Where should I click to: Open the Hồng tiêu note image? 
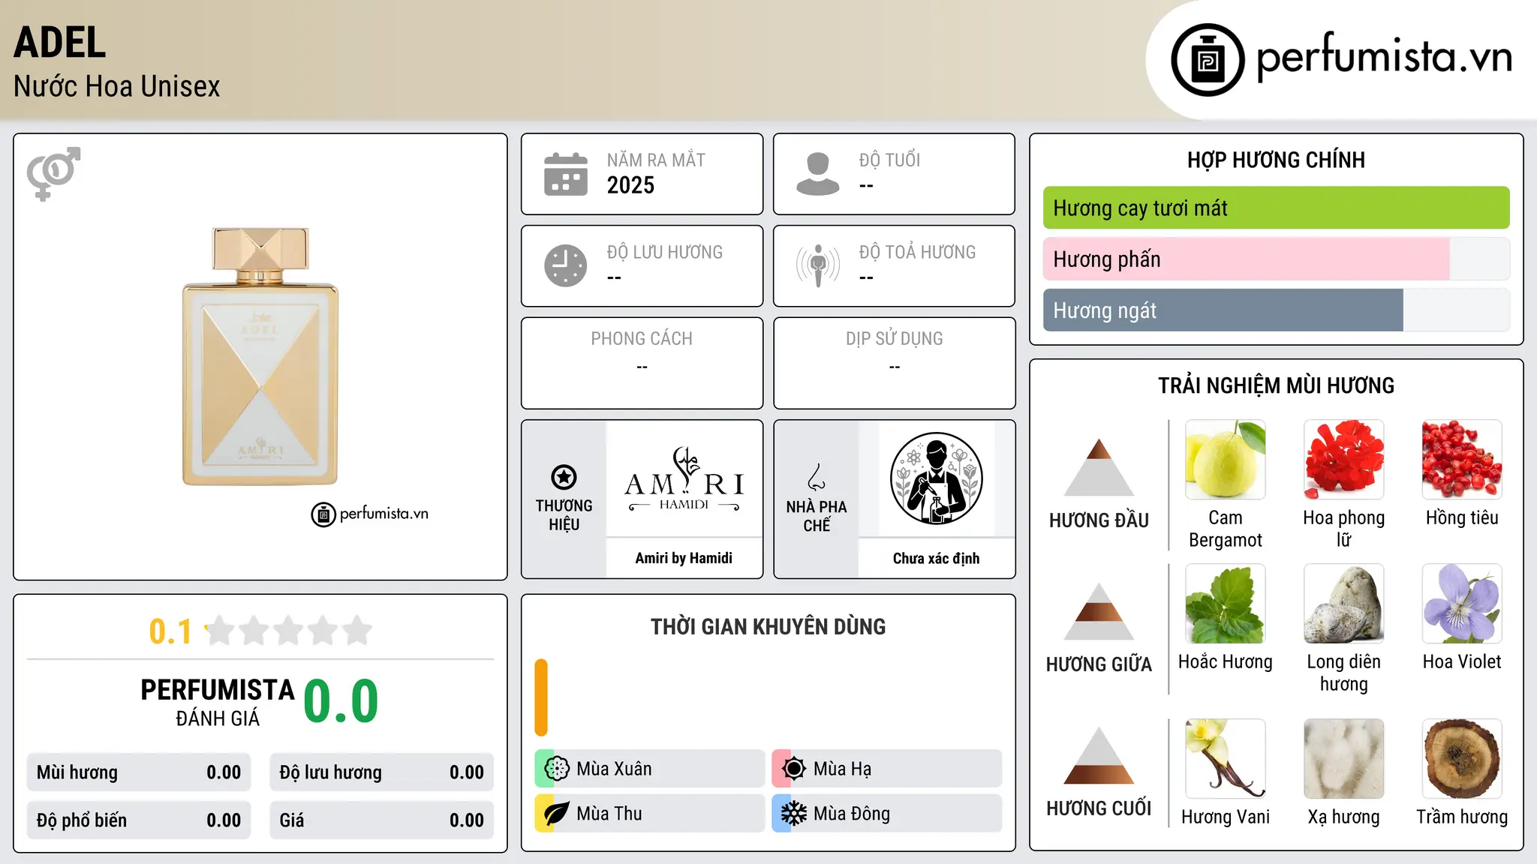coord(1462,460)
